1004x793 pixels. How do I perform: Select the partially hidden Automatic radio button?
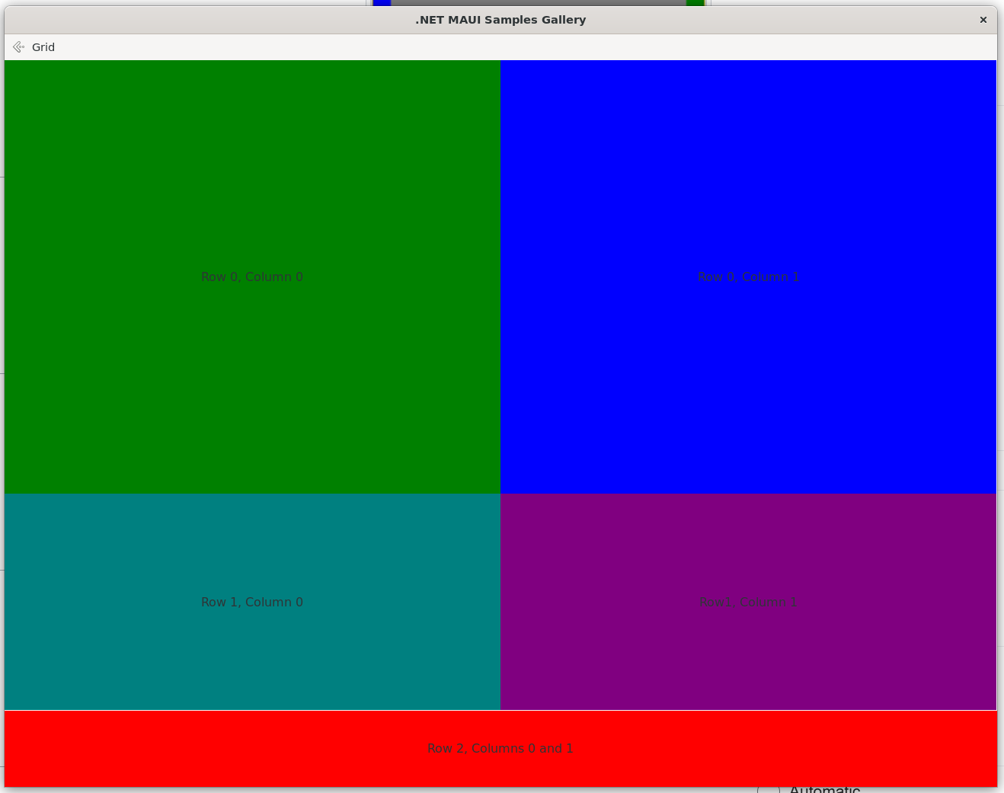(769, 790)
